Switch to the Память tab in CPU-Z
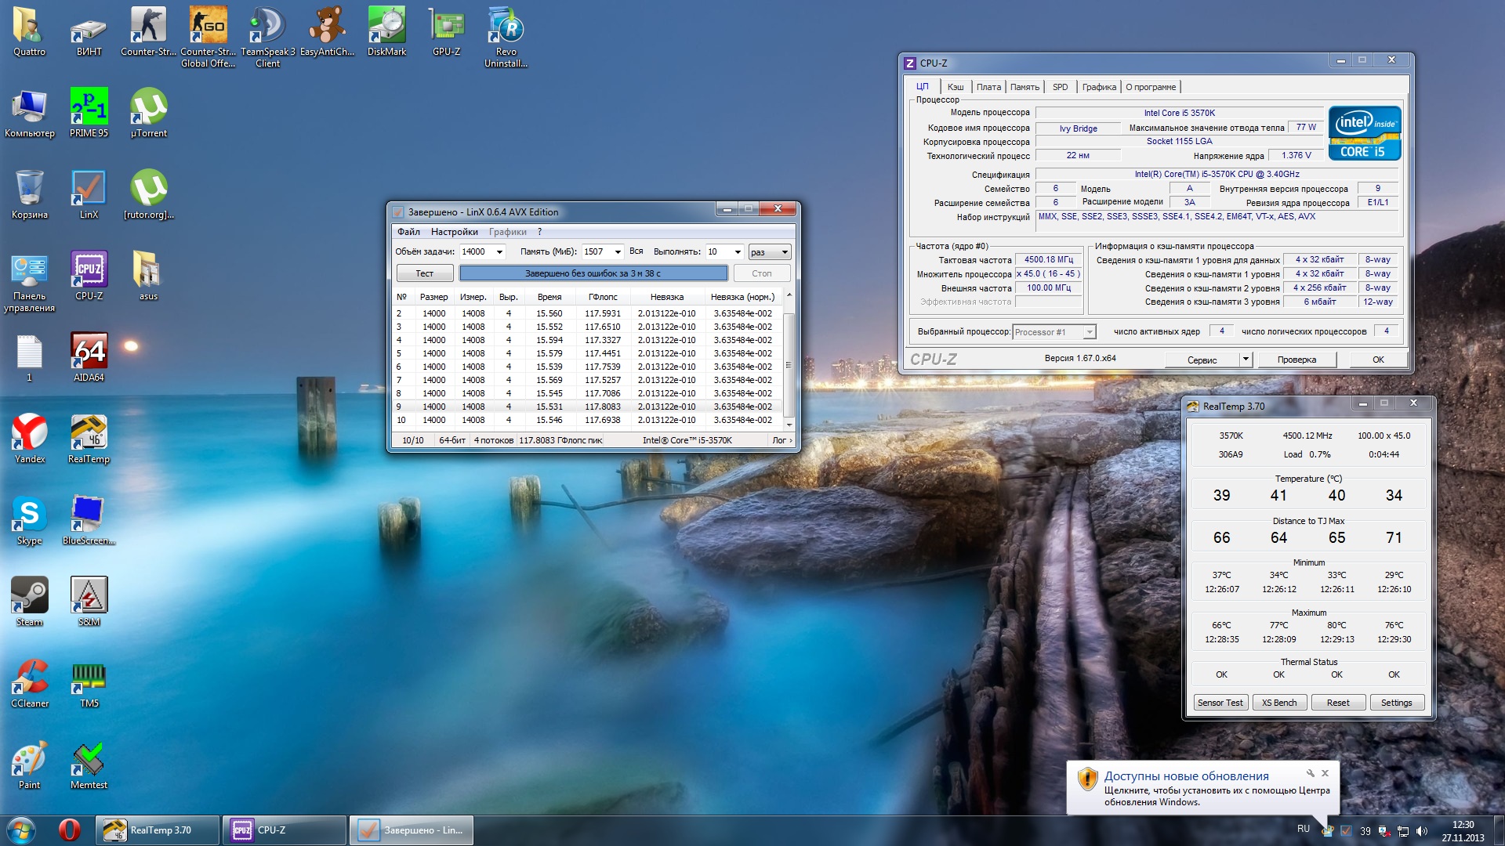The image size is (1505, 846). pyautogui.click(x=1024, y=87)
